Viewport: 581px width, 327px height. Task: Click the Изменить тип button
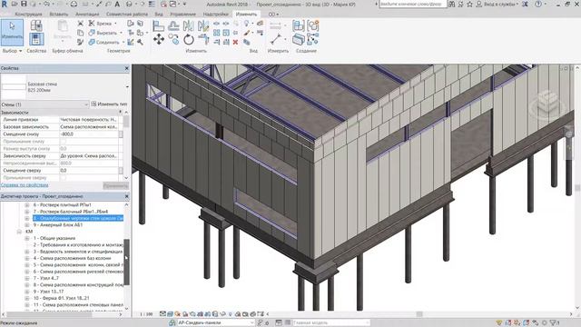[x=109, y=104]
